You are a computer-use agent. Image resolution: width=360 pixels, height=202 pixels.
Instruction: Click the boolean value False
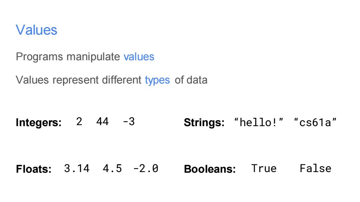point(315,168)
